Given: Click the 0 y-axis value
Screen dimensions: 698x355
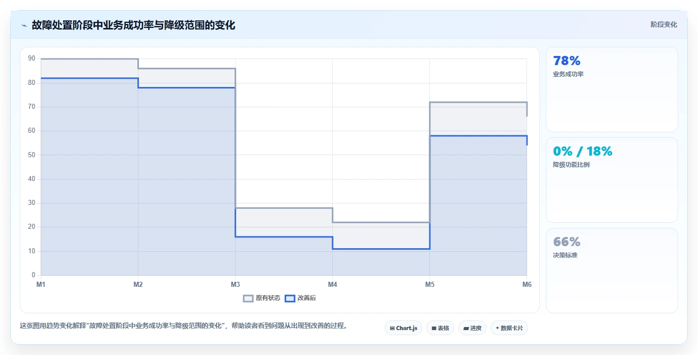Looking at the screenshot, I should click(x=34, y=275).
